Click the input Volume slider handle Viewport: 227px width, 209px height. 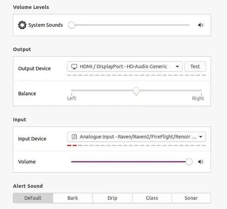pyautogui.click(x=189, y=161)
